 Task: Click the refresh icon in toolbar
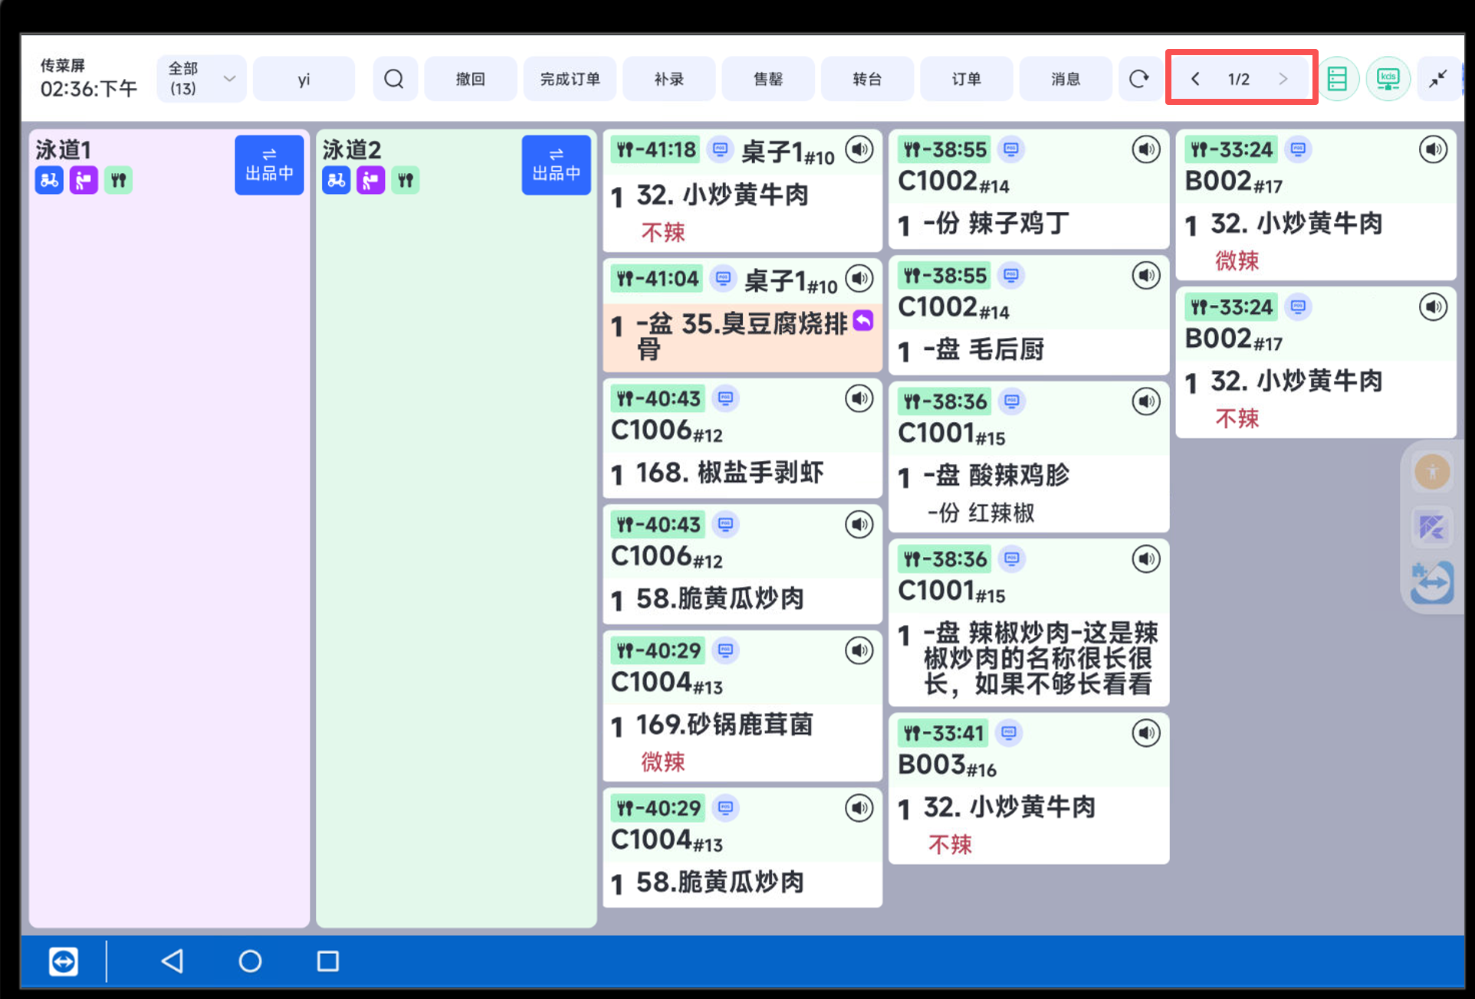pos(1138,79)
